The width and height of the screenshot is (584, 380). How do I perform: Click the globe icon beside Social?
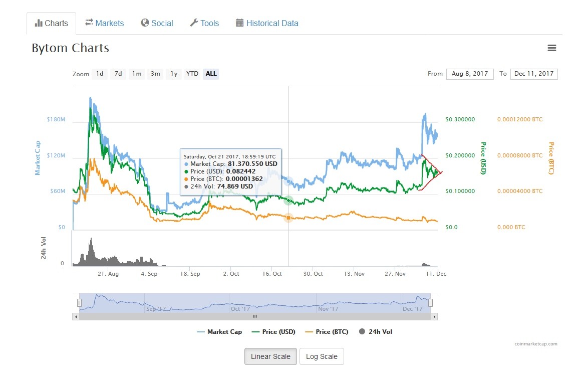145,23
